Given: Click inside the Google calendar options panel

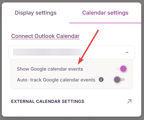Looking at the screenshot, I should click(x=72, y=85).
